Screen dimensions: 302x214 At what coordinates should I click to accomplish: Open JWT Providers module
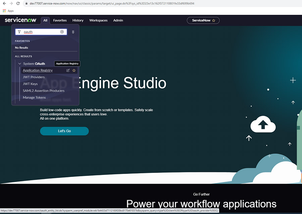pos(34,77)
